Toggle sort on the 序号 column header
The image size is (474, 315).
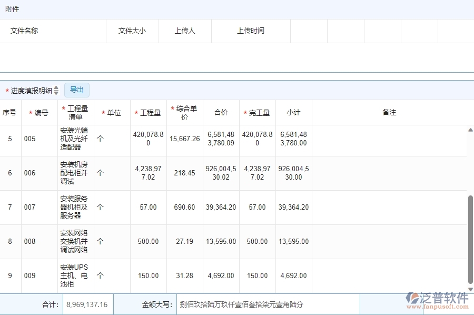(x=9, y=112)
